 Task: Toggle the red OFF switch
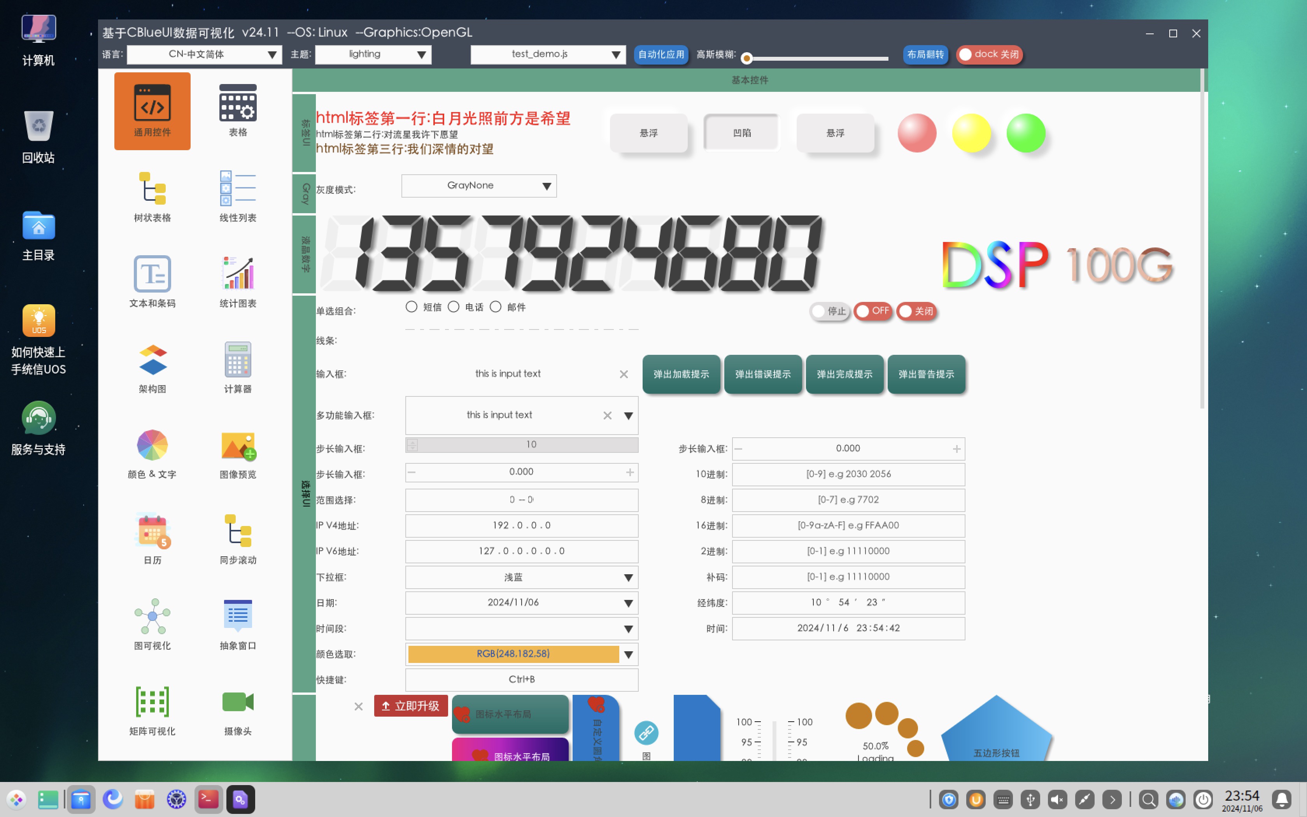[x=872, y=311]
